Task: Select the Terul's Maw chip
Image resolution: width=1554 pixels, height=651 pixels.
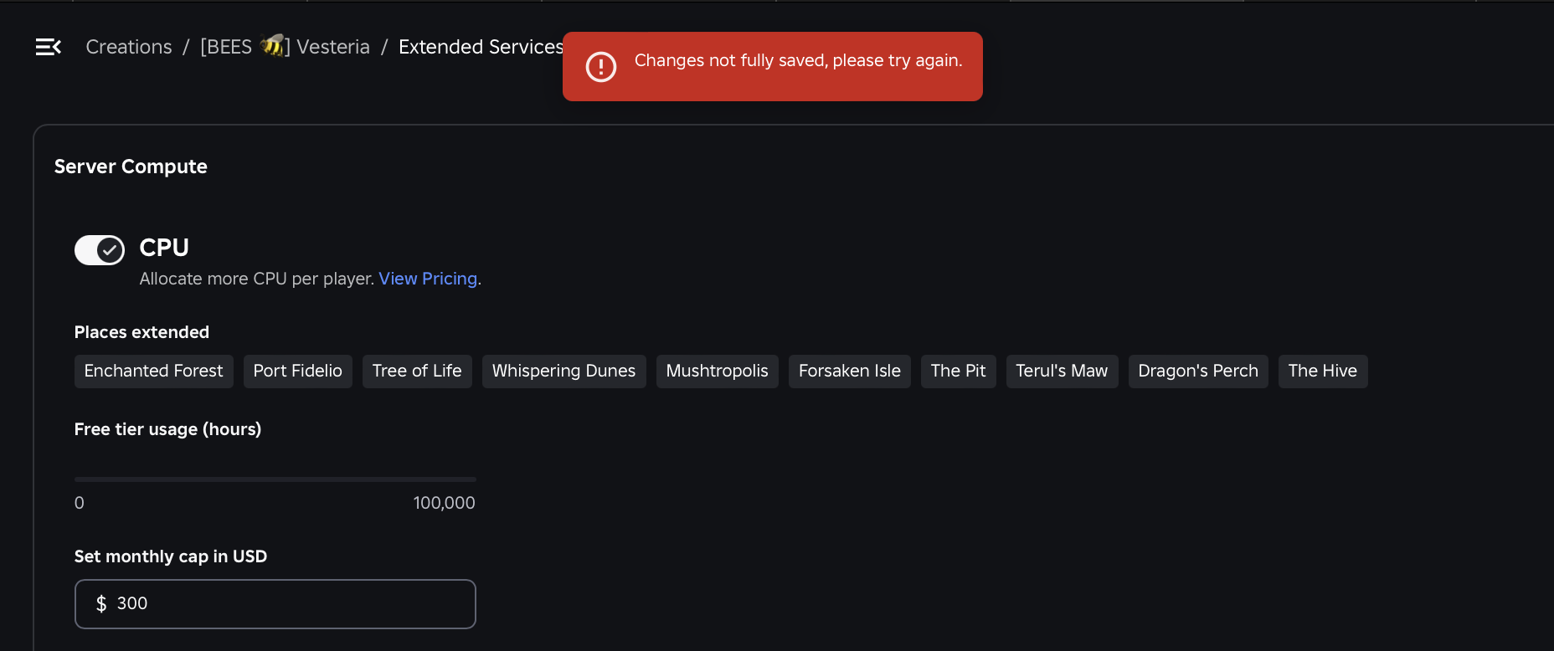Action: coord(1062,371)
